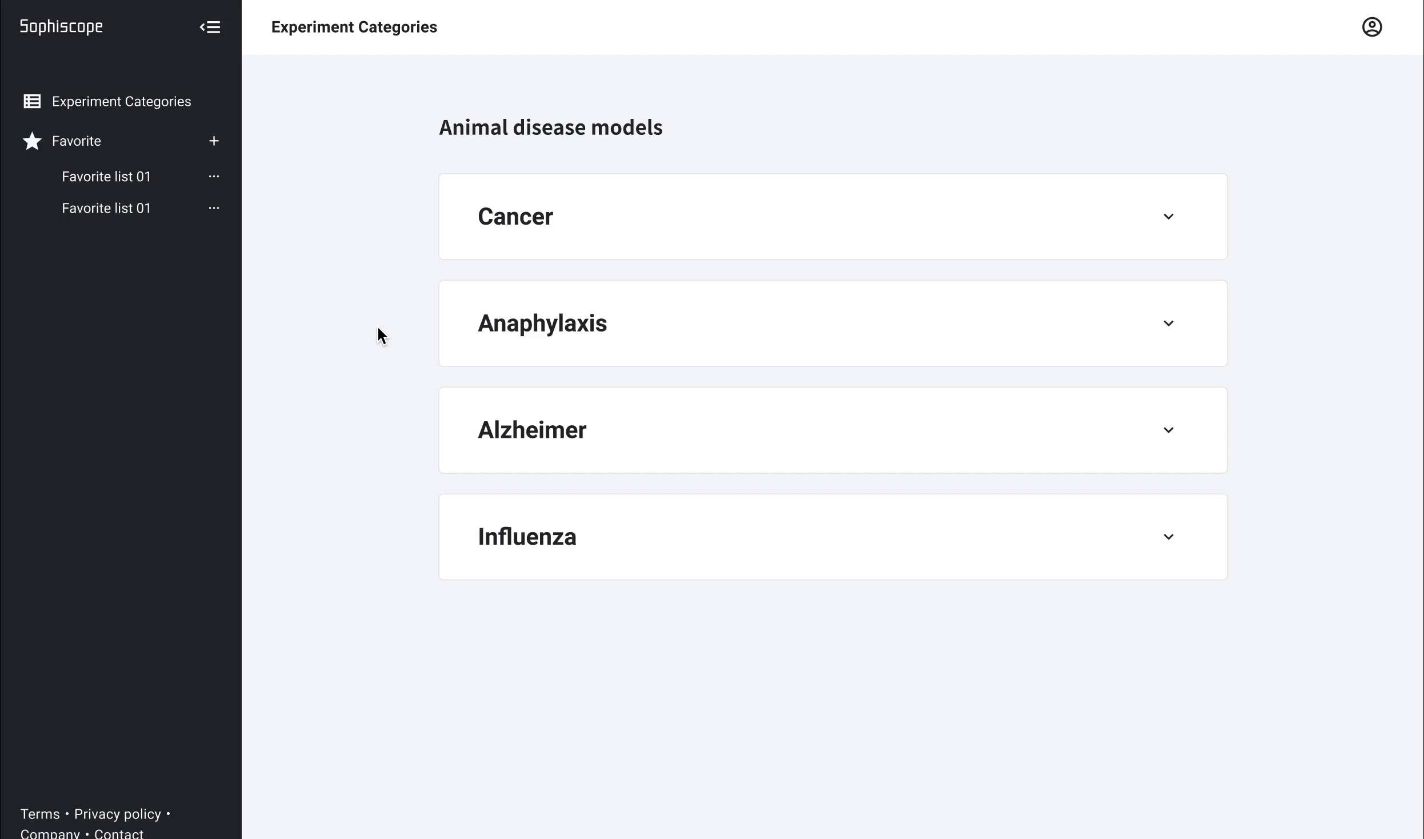Select Favorite in the sidebar
1424x839 pixels.
click(x=77, y=141)
